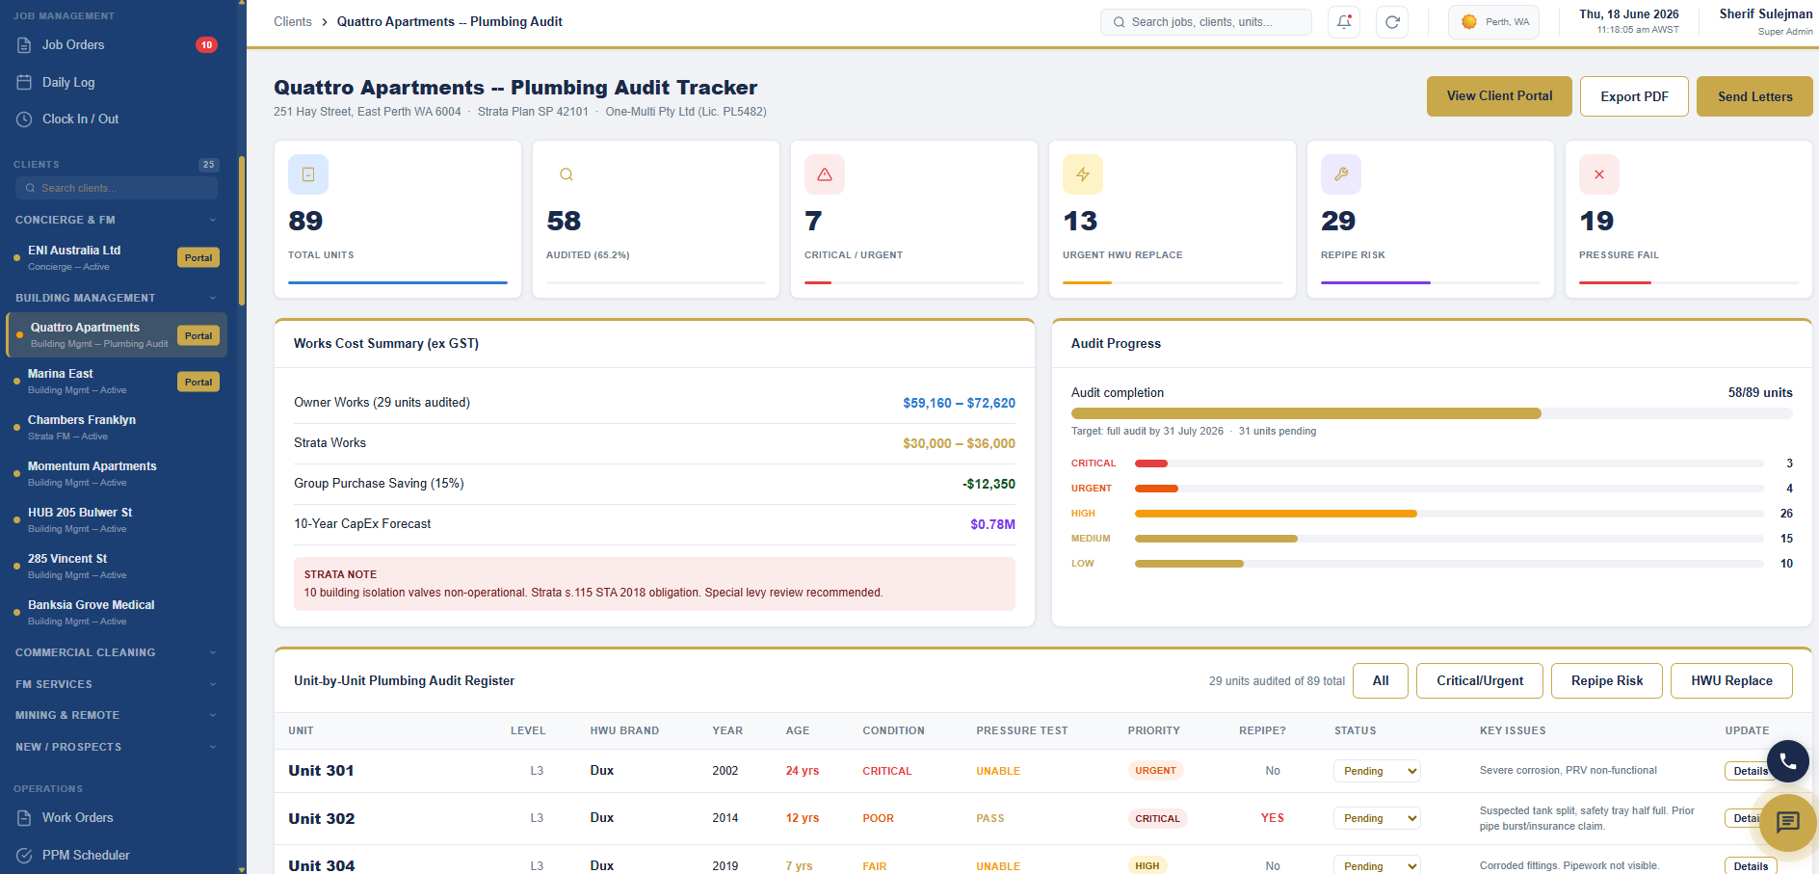Image resolution: width=1819 pixels, height=874 pixels.
Task: Click the Search clients sidebar field
Action: 117,188
